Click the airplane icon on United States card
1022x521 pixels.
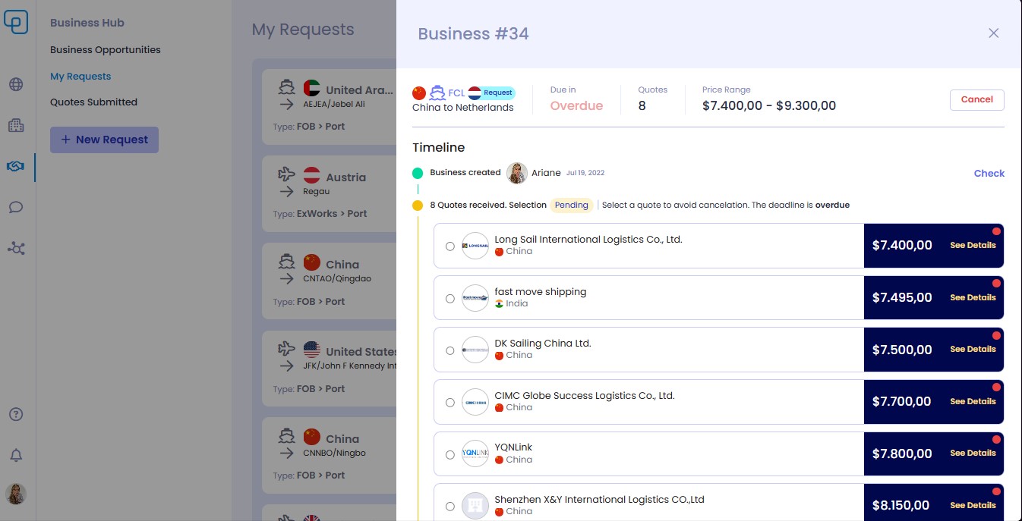286,350
